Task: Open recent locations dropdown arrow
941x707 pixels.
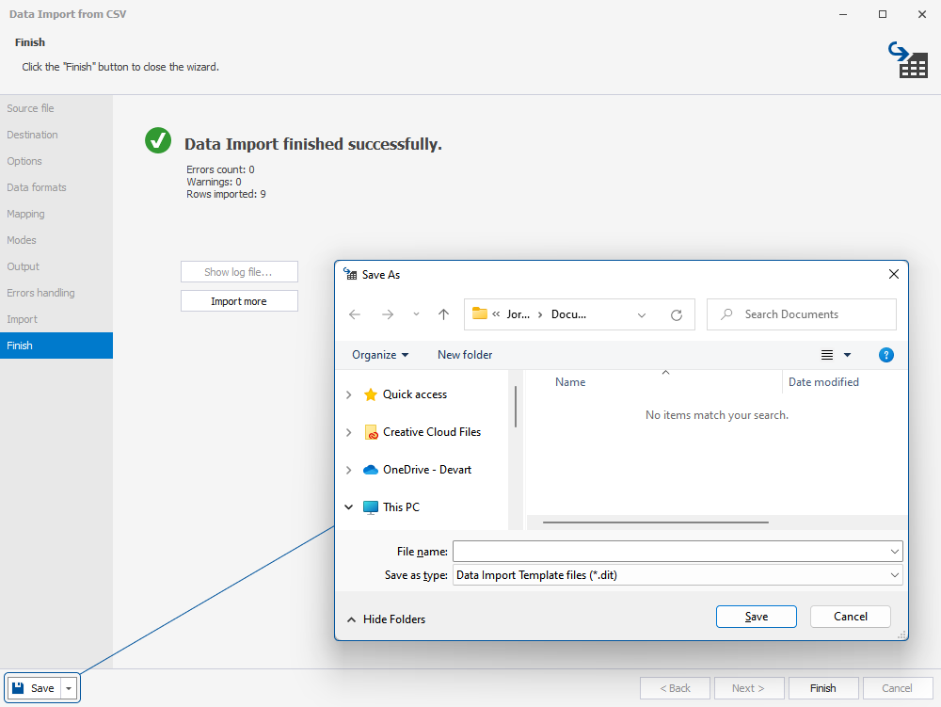Action: tap(416, 314)
